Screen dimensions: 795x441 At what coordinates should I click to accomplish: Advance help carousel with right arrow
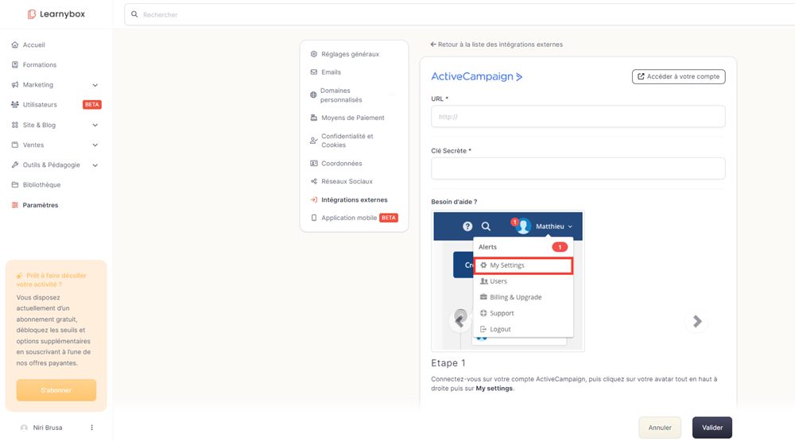pos(697,322)
